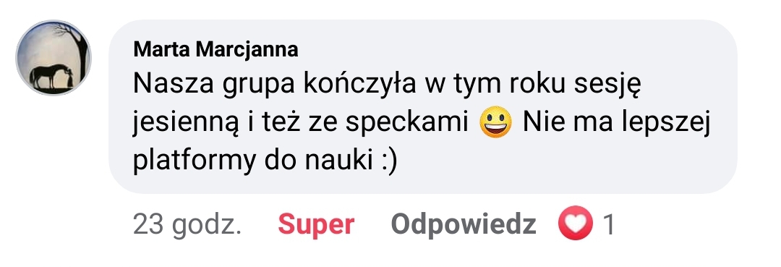Select the grinning face emoji in comment
781x267 pixels.
pos(495,122)
